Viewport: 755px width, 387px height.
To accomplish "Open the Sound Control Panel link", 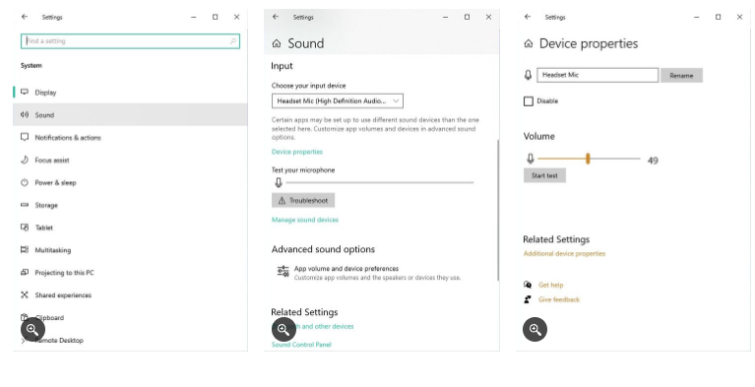I will tap(301, 345).
